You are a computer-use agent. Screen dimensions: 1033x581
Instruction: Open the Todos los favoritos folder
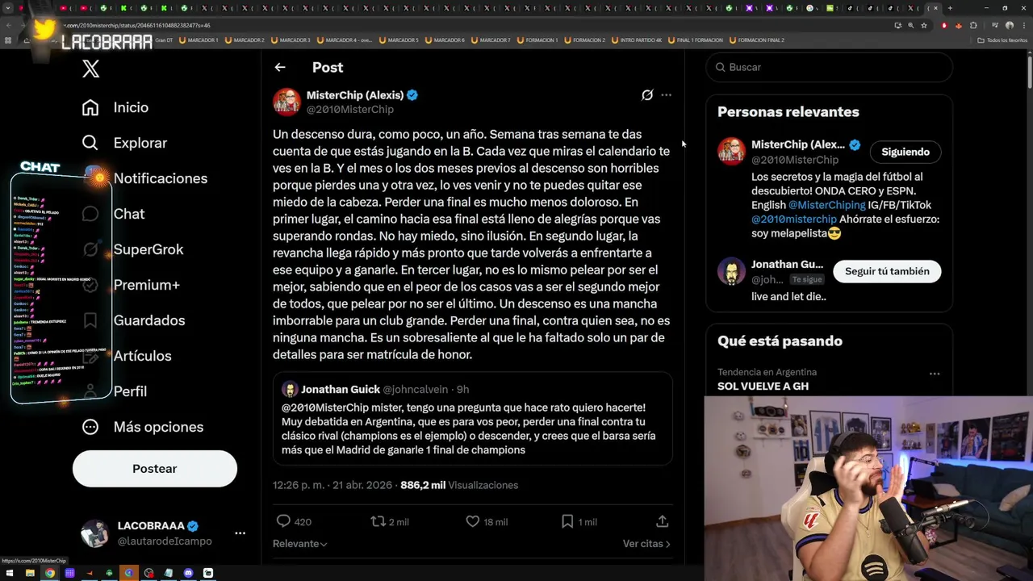click(1002, 40)
